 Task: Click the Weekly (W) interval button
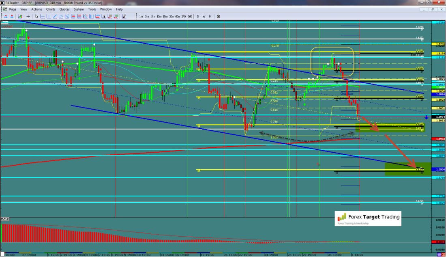pyautogui.click(x=204, y=16)
